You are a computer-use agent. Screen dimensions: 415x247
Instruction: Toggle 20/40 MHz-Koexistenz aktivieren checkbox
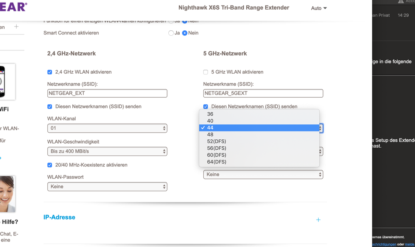(x=50, y=165)
